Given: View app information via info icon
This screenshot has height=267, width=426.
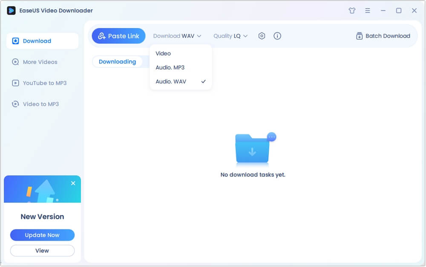Looking at the screenshot, I should [x=277, y=36].
